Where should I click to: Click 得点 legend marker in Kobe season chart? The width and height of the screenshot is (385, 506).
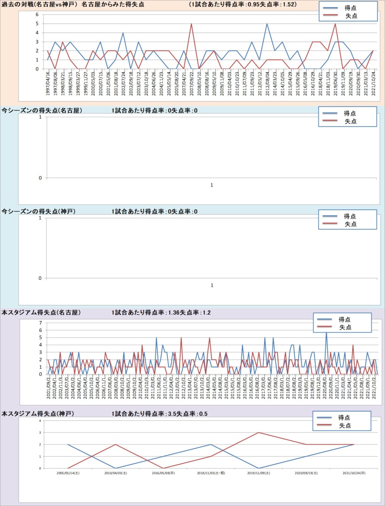330,217
